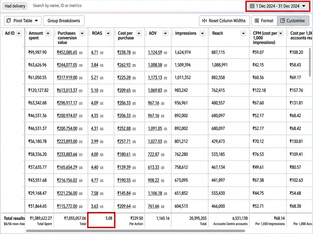Click the ₹613,013.37 conversion value

pyautogui.click(x=67, y=90)
